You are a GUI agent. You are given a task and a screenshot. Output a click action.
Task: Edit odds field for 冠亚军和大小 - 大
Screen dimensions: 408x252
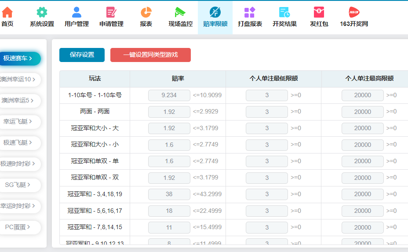tap(169, 128)
